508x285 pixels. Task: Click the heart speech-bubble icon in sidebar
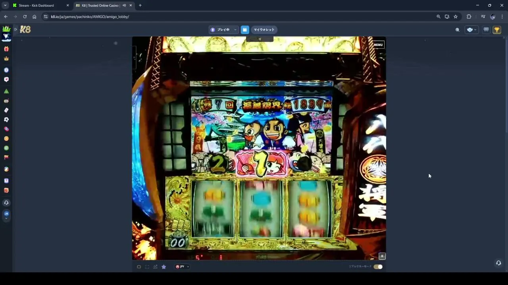(x=6, y=80)
